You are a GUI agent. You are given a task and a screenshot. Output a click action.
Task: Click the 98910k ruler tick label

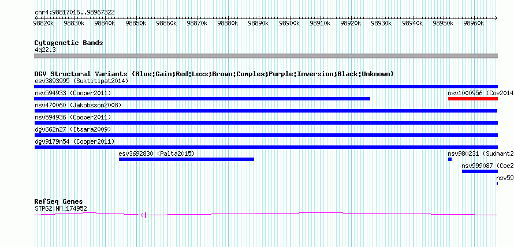320,23
